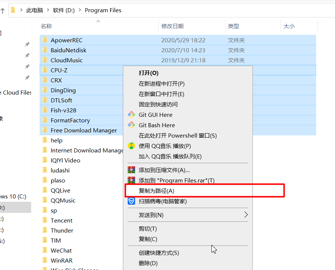Click the folder icon of Thunder
Screen dimensions: 335x270
[x=45, y=230]
